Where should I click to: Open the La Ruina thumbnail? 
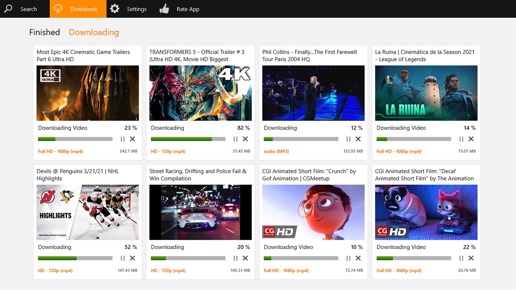click(x=426, y=93)
